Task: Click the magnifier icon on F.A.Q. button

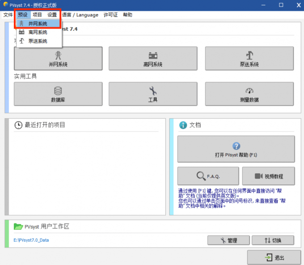Action: coord(201,176)
